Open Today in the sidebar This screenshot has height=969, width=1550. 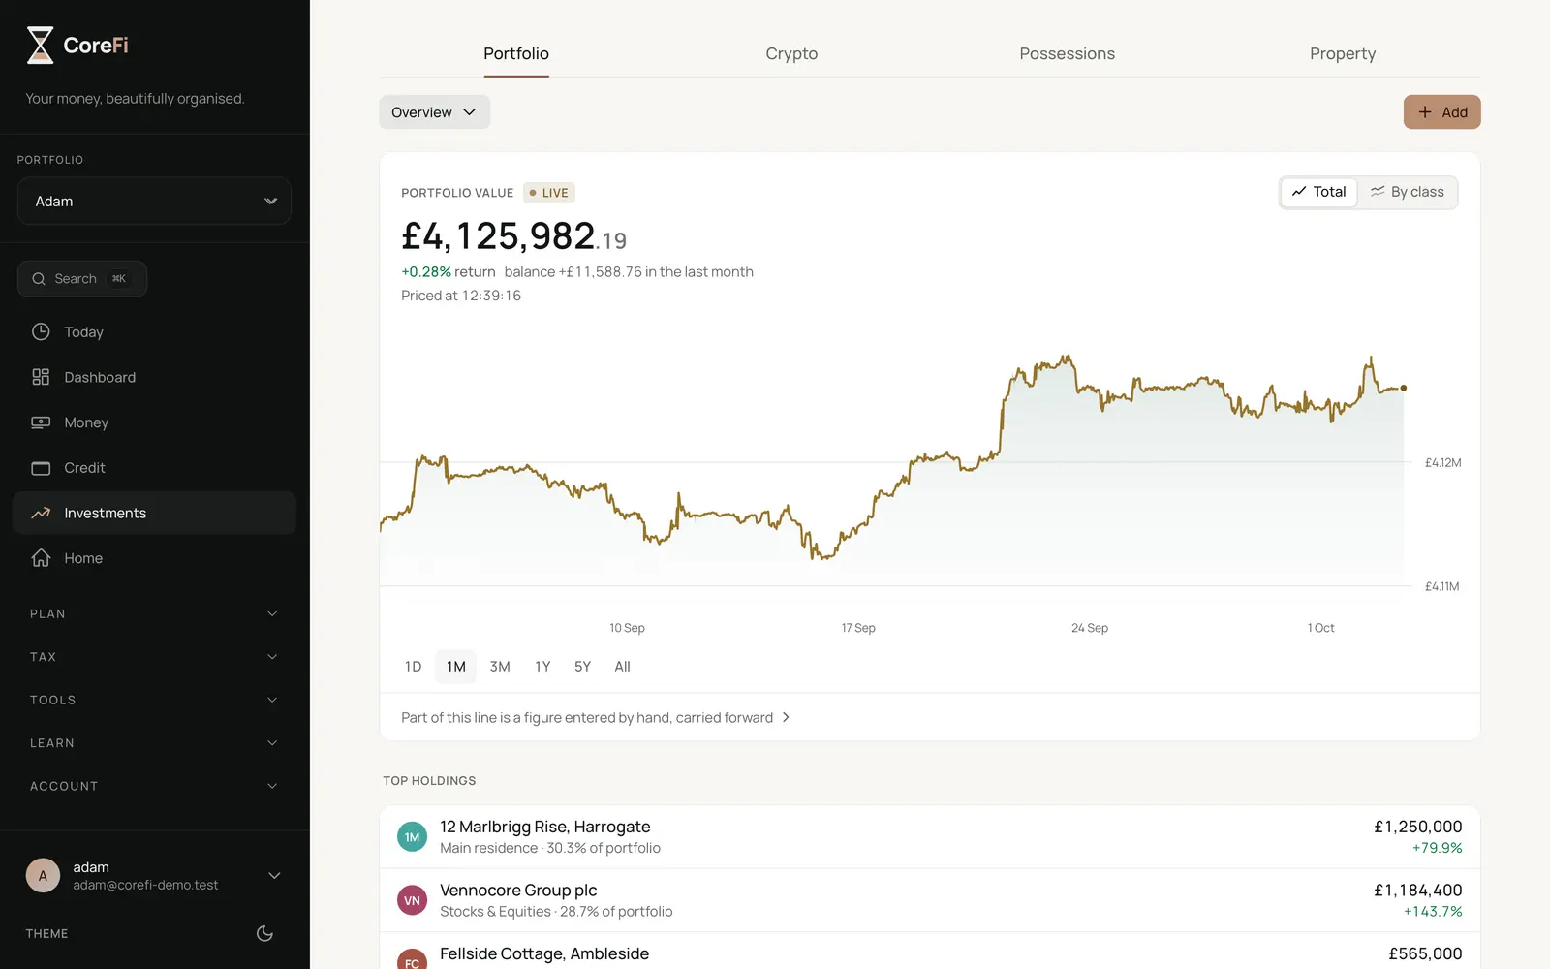tap(154, 332)
